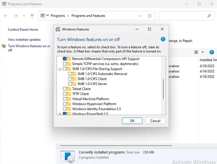Open the view options dropdown arrow

(x=203, y=52)
